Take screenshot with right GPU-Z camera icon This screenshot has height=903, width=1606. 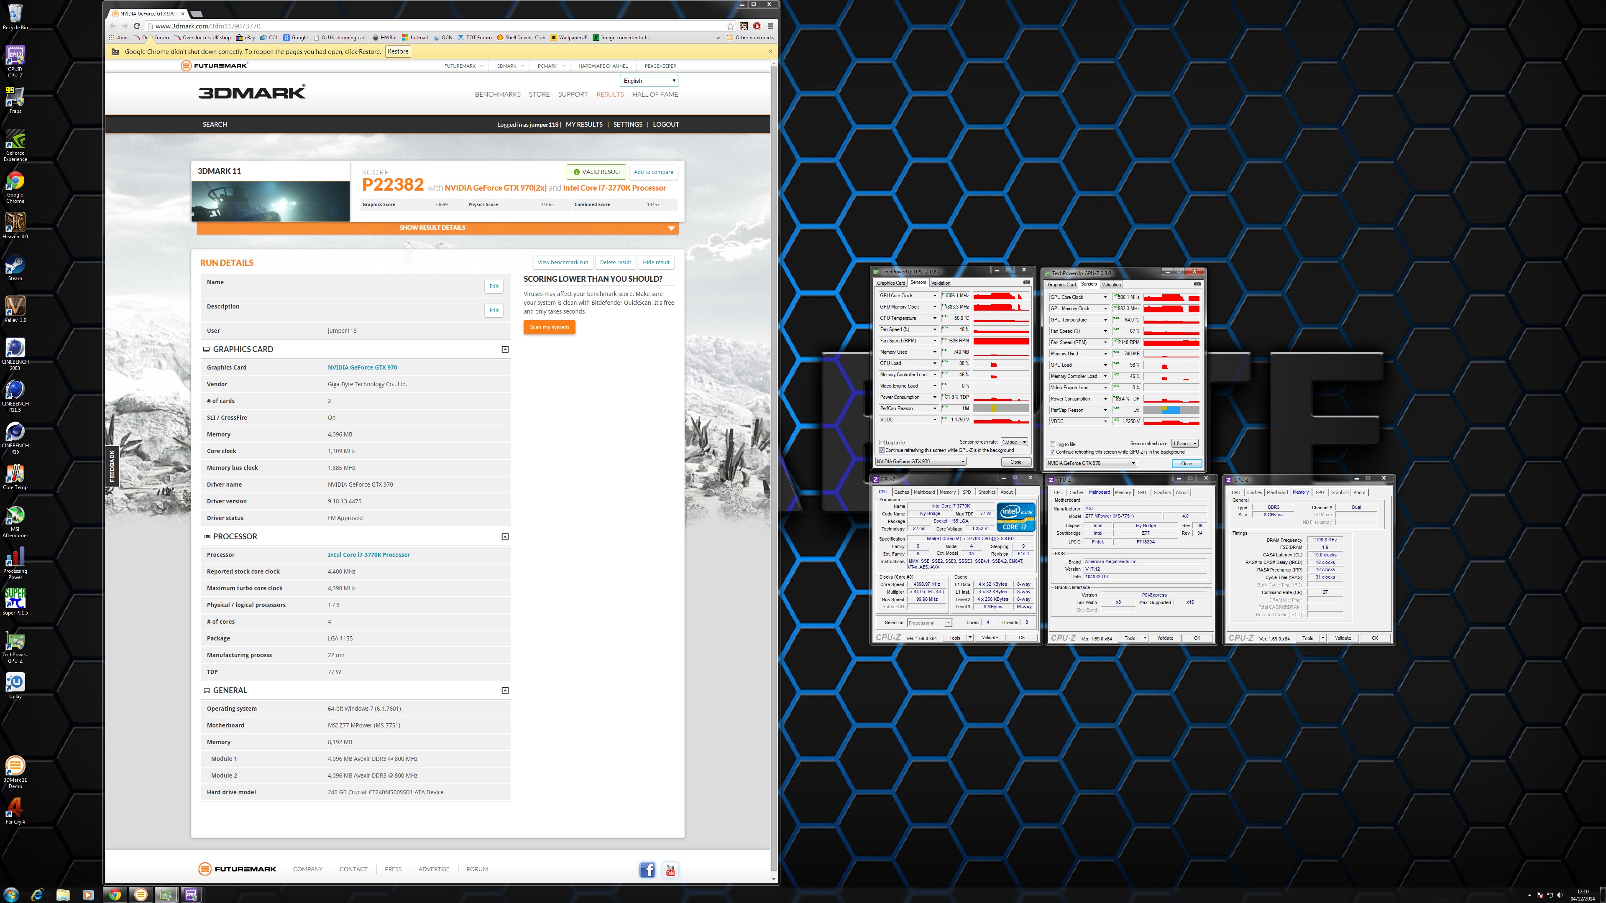(x=1197, y=284)
